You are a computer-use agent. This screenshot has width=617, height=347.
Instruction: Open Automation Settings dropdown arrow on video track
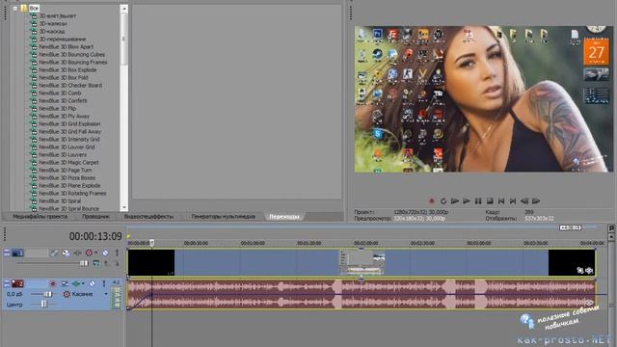coord(95,253)
